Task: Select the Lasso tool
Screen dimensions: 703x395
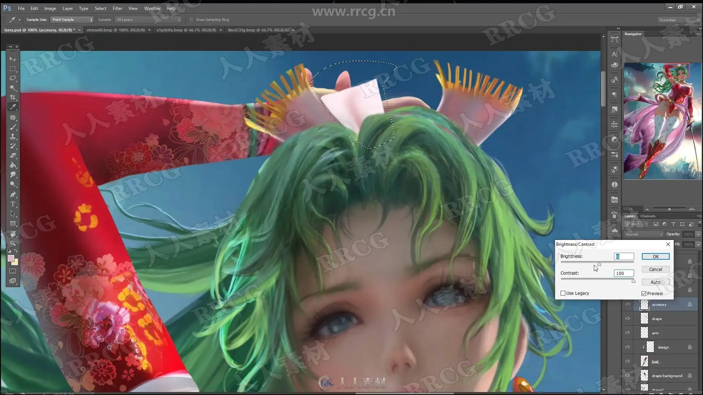Action: 13,78
